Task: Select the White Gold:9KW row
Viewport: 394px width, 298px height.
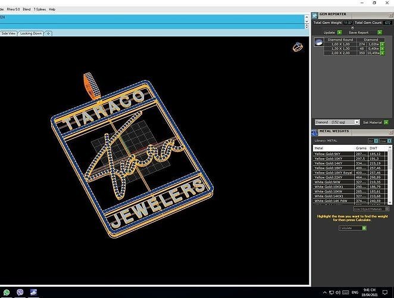Action: tap(350, 182)
